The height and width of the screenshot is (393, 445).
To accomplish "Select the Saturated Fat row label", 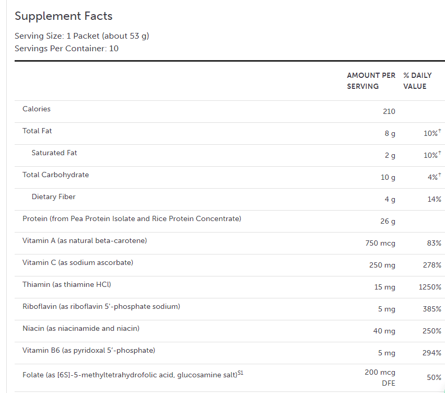I will point(54,153).
